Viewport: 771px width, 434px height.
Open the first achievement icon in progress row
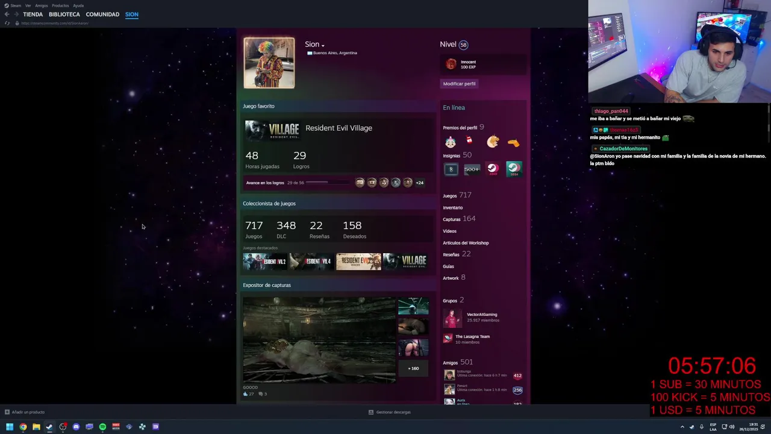coord(360,183)
